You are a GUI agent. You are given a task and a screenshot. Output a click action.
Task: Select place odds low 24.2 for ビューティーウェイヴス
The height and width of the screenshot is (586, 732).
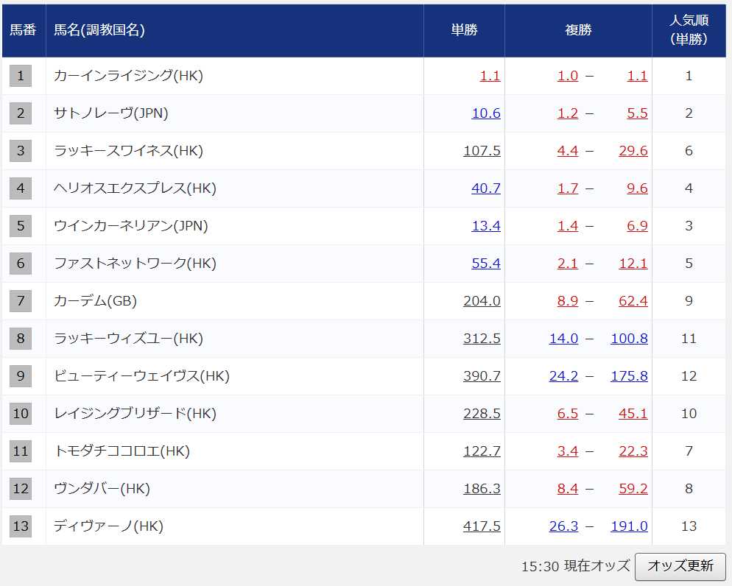pyautogui.click(x=563, y=376)
